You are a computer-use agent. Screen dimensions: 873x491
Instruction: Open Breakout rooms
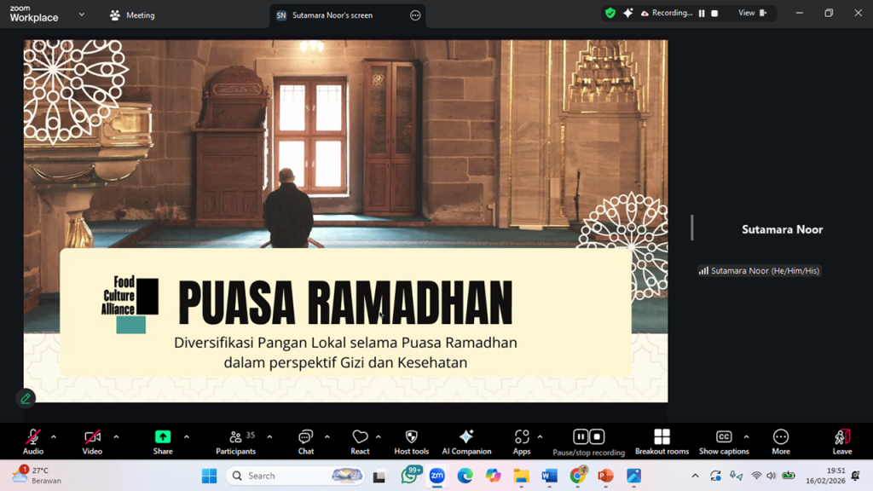(x=662, y=440)
